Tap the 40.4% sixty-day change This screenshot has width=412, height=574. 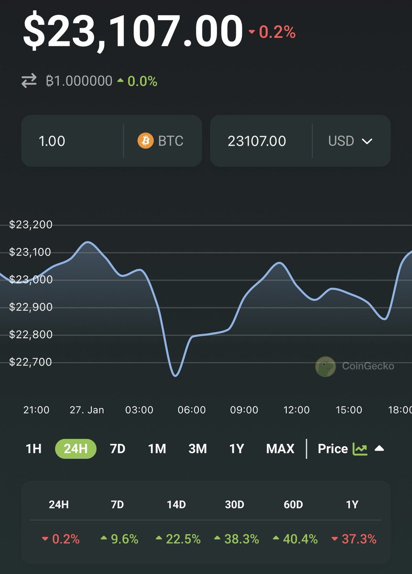pos(295,539)
